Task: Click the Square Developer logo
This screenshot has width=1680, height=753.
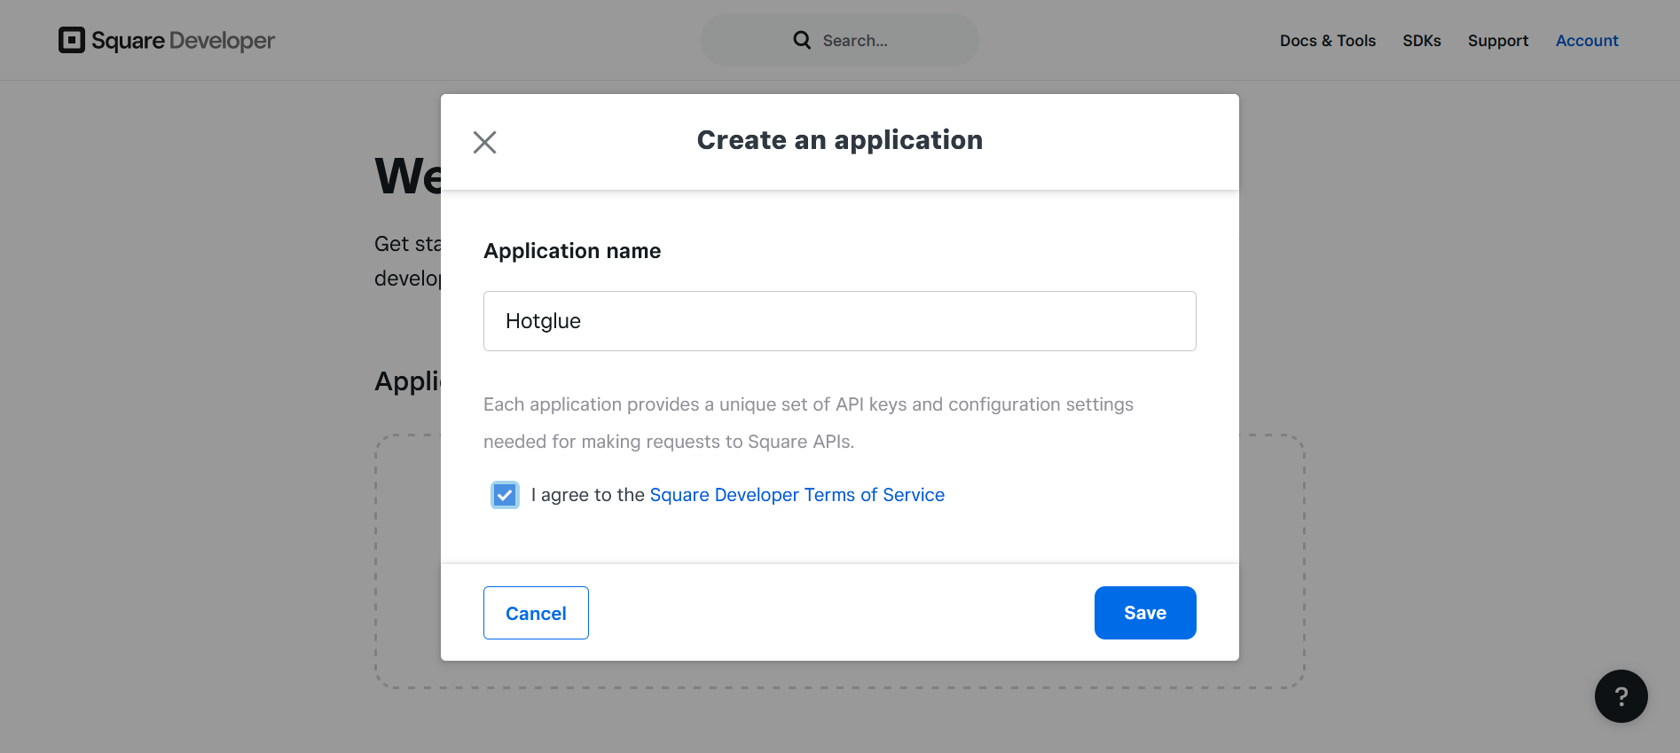Action: click(x=167, y=41)
